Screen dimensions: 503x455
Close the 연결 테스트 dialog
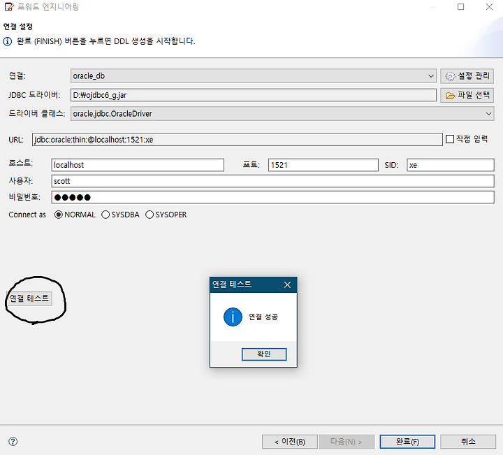tap(287, 284)
